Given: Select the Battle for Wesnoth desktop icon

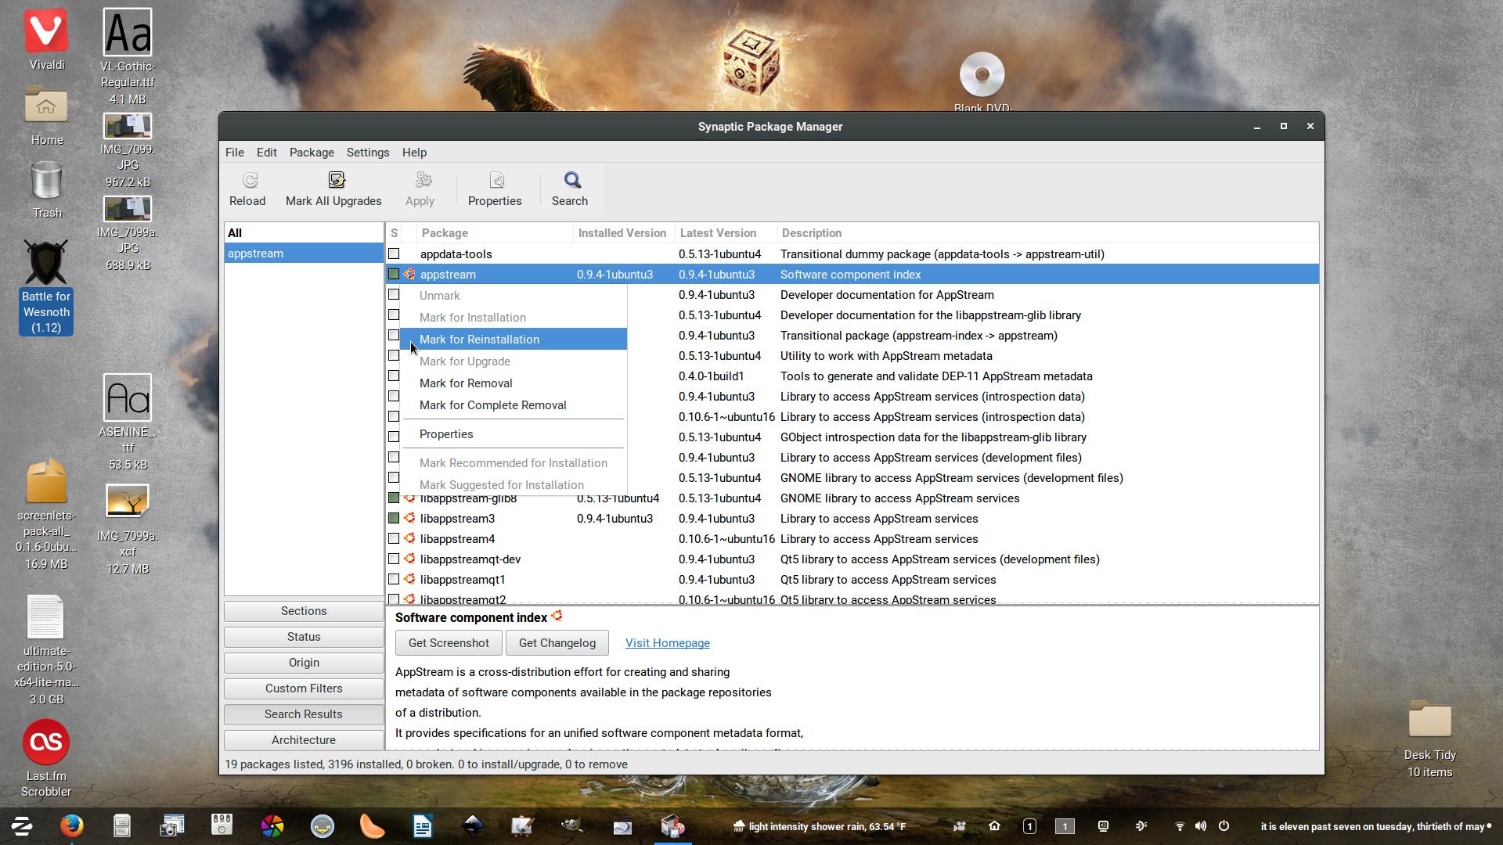Looking at the screenshot, I should point(45,262).
